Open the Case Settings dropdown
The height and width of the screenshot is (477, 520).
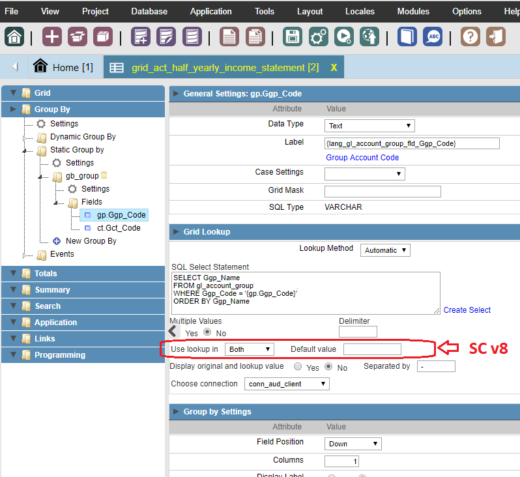coord(364,174)
